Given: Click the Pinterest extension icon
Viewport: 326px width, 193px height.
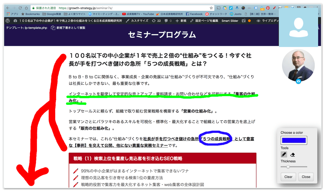Looking at the screenshot, I should tap(268, 8).
